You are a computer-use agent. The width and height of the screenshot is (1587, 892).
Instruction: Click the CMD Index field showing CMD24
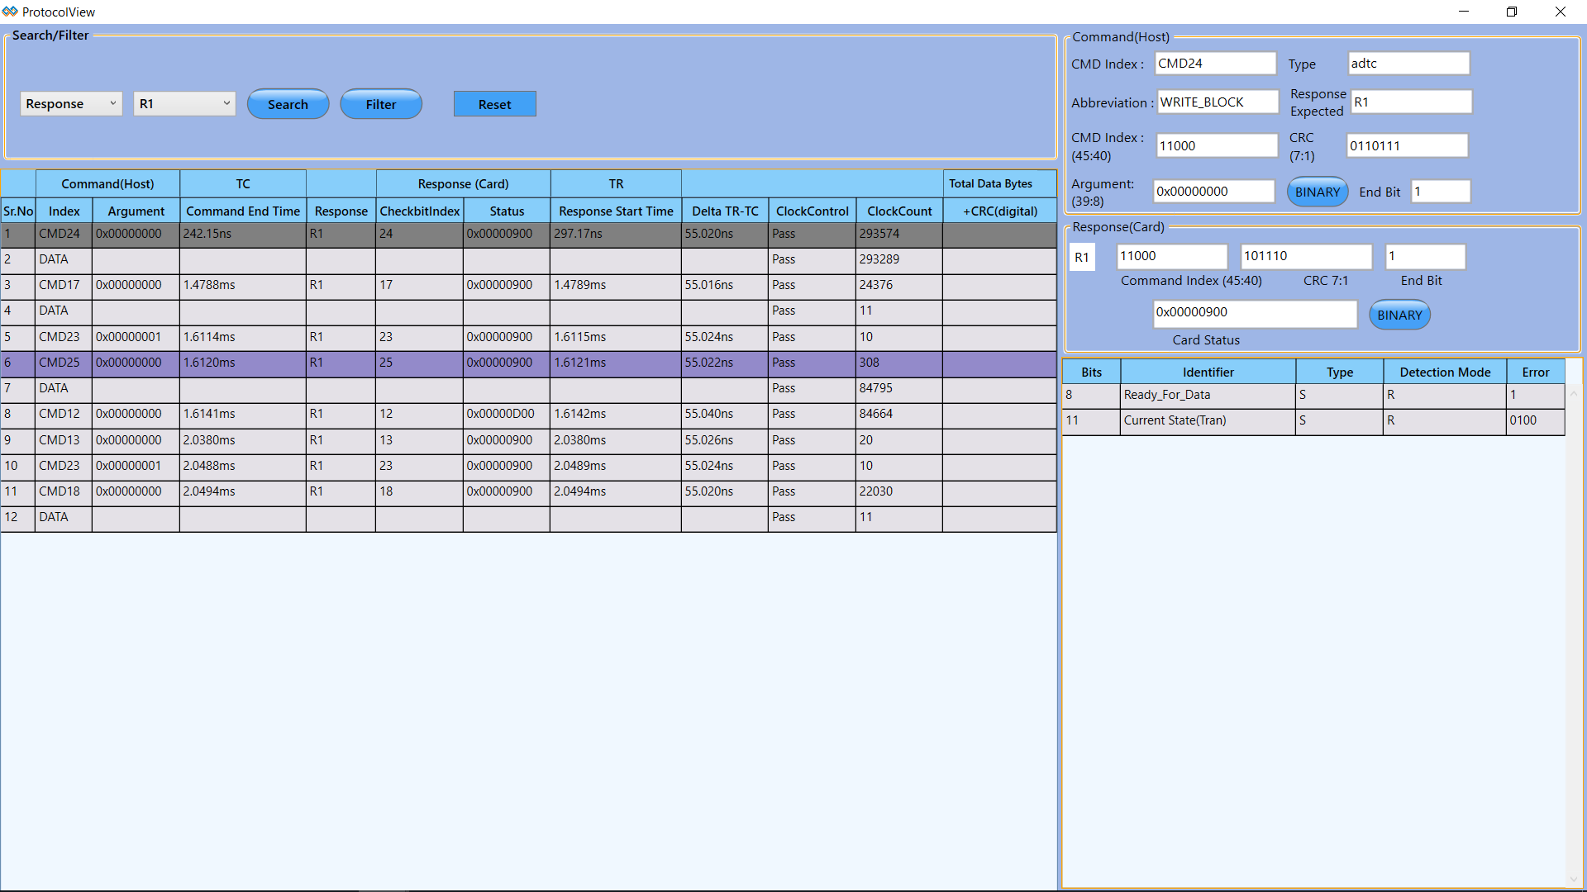(x=1214, y=64)
